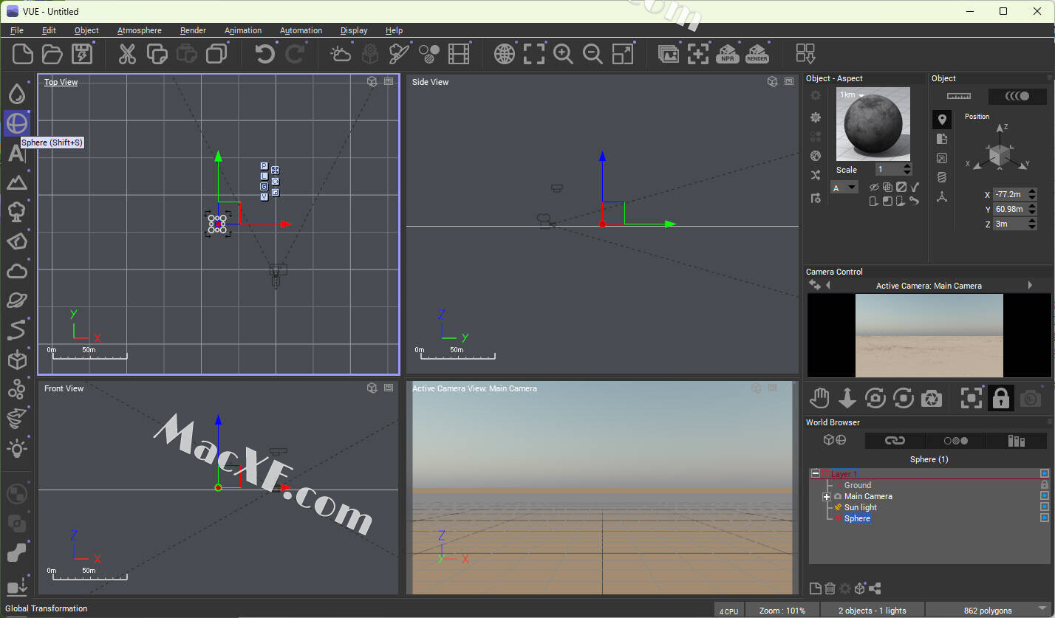The image size is (1055, 618).
Task: Toggle the camera lock padlock icon
Action: tap(1000, 398)
